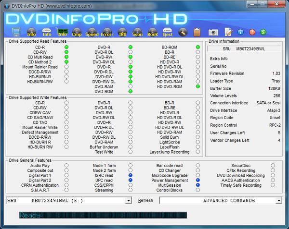Toggle the BD-ROM read feature indicator
Viewport: 289px width, 229px height.
tap(198, 47)
